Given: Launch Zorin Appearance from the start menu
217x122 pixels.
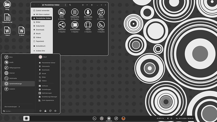Looking at the screenshot, I should (x=46, y=100).
